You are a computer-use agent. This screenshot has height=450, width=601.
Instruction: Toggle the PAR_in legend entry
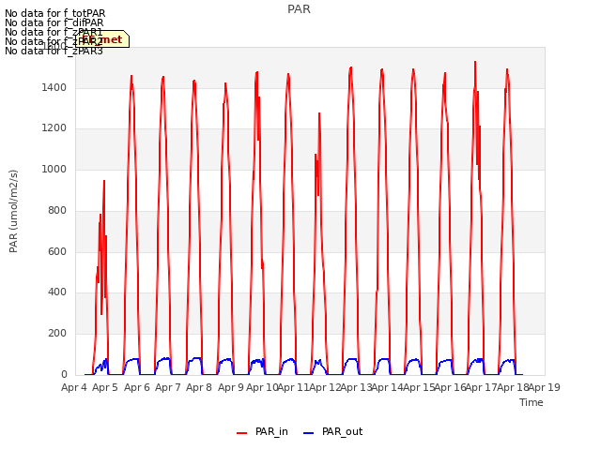(262, 431)
